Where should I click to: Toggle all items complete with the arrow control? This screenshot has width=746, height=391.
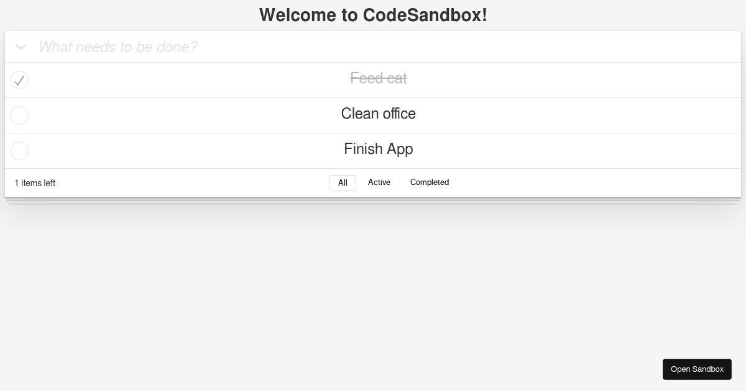[21, 47]
